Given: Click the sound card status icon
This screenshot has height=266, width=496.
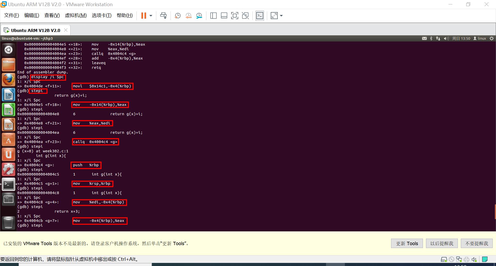Looking at the screenshot, I should tap(474, 259).
